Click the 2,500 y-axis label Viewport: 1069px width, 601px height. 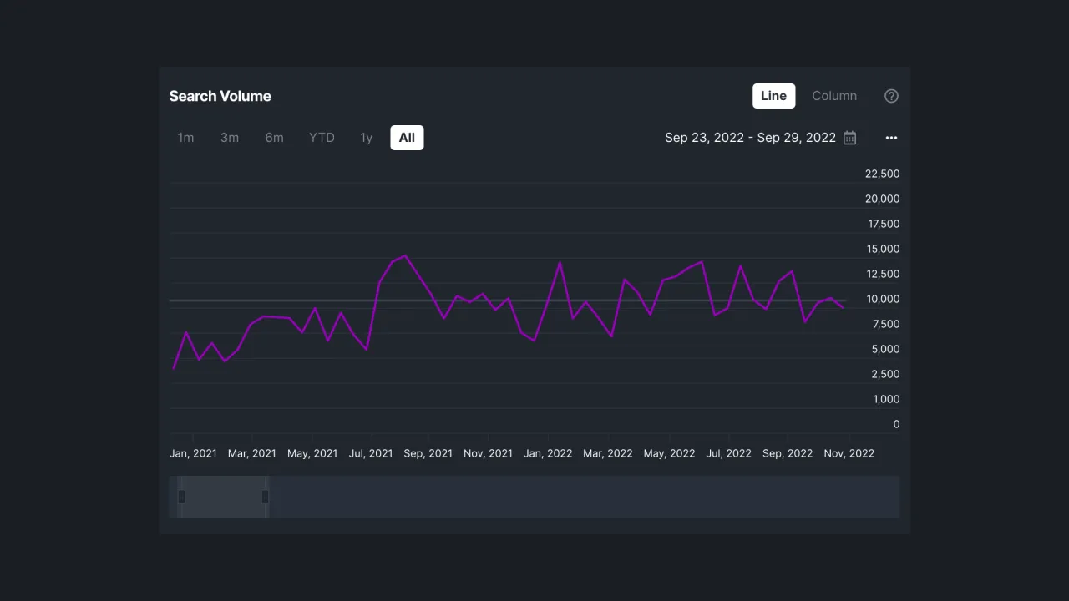click(x=885, y=374)
